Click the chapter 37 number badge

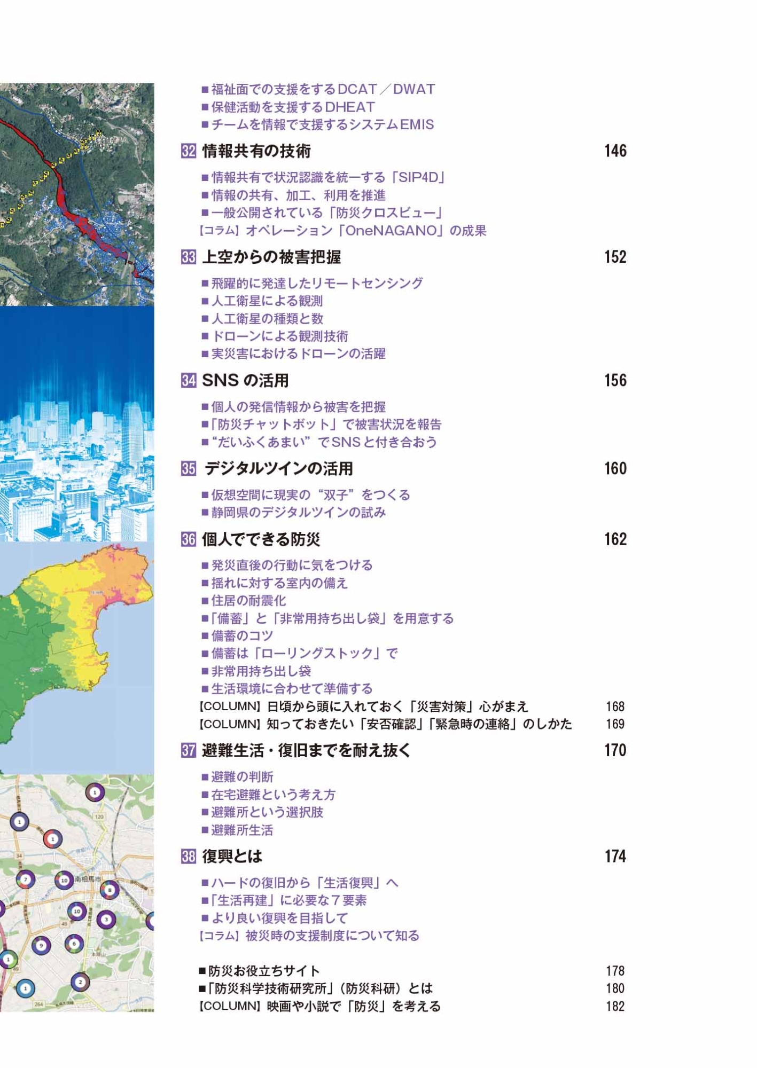(188, 751)
